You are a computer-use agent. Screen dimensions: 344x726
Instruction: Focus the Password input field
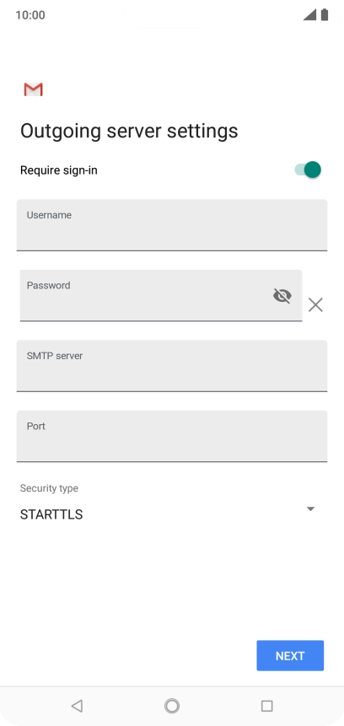click(161, 295)
